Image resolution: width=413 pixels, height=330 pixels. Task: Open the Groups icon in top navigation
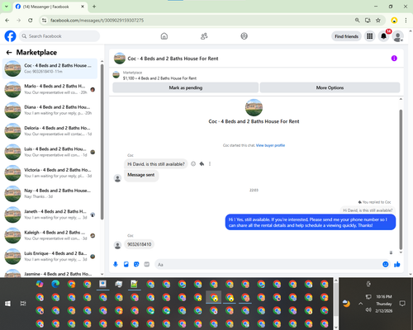pos(244,36)
